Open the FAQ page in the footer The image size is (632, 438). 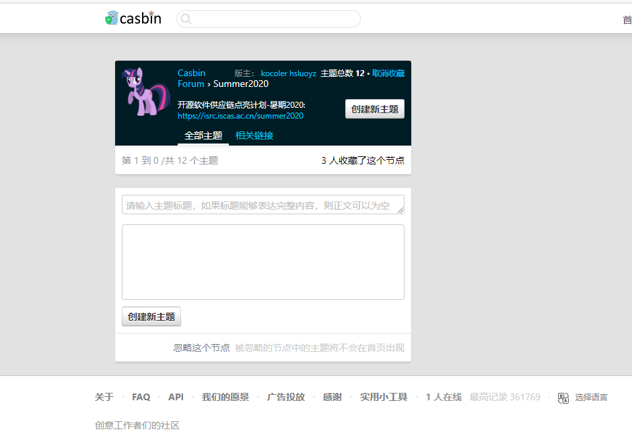pyautogui.click(x=141, y=397)
